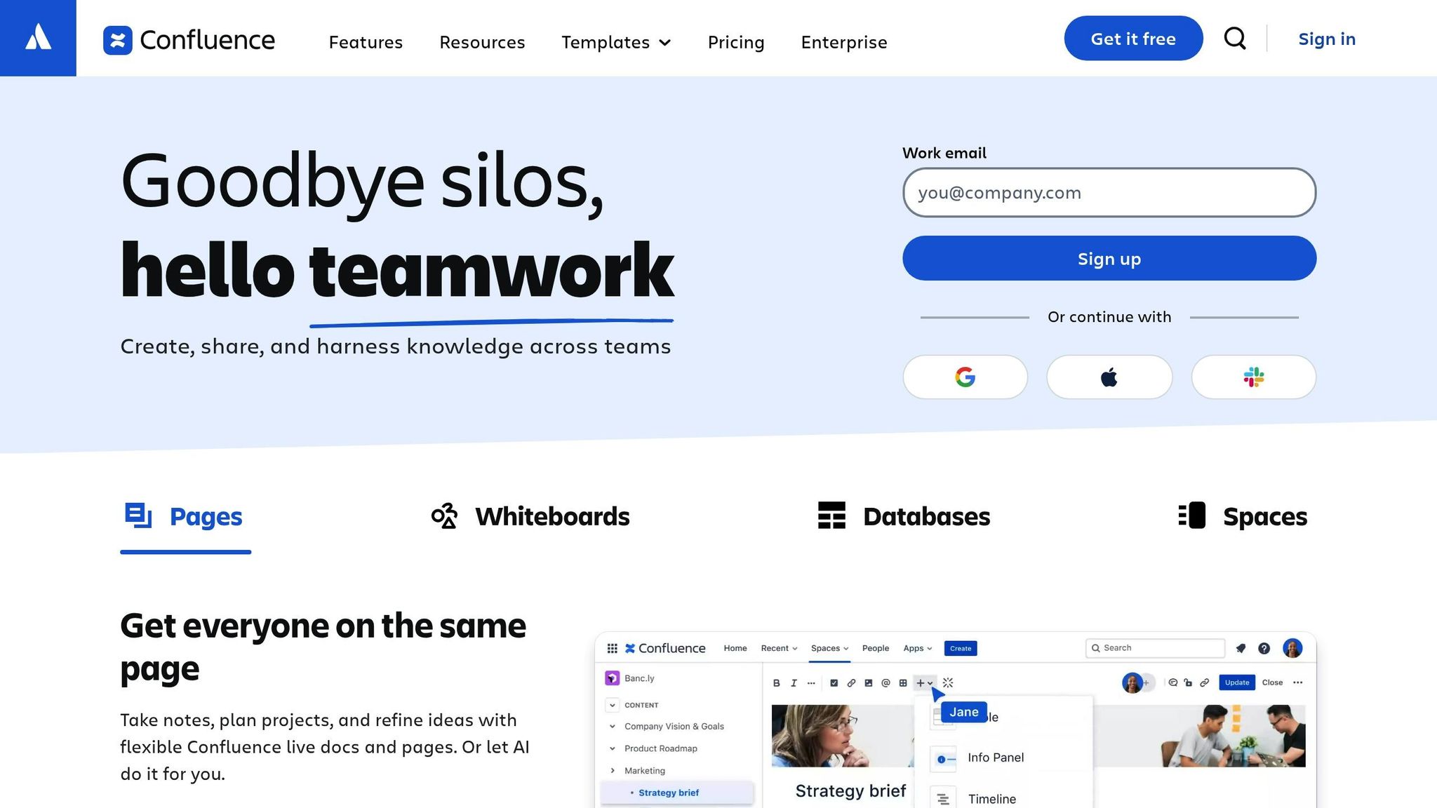Click the blue Sign up button
1437x808 pixels.
[1109, 258]
